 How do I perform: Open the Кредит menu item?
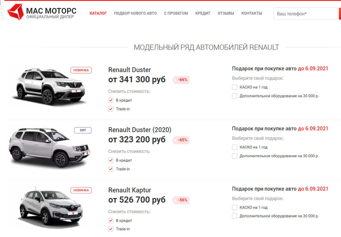[203, 13]
